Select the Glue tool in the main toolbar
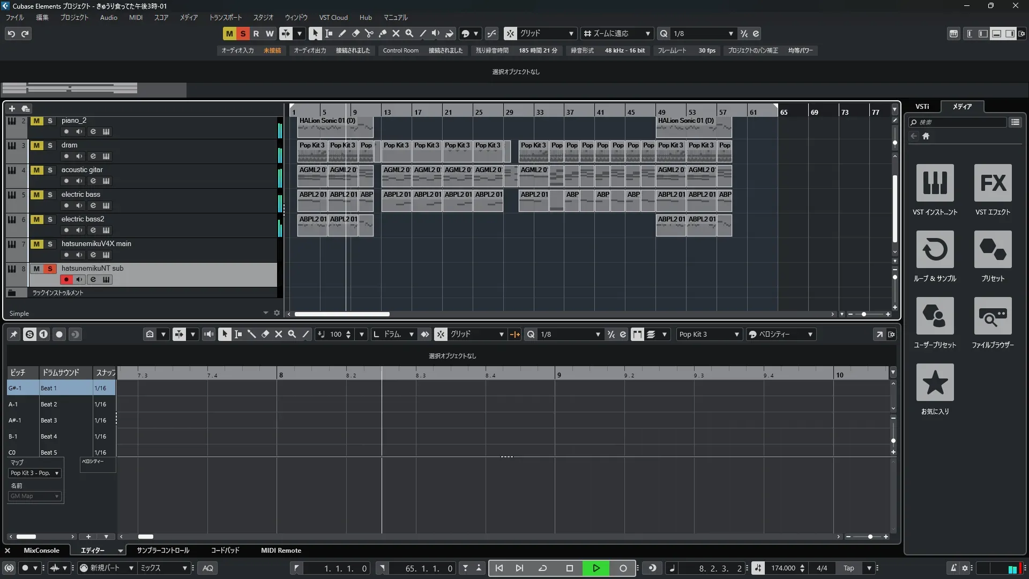Screen dimensions: 1029x579 pos(382,33)
